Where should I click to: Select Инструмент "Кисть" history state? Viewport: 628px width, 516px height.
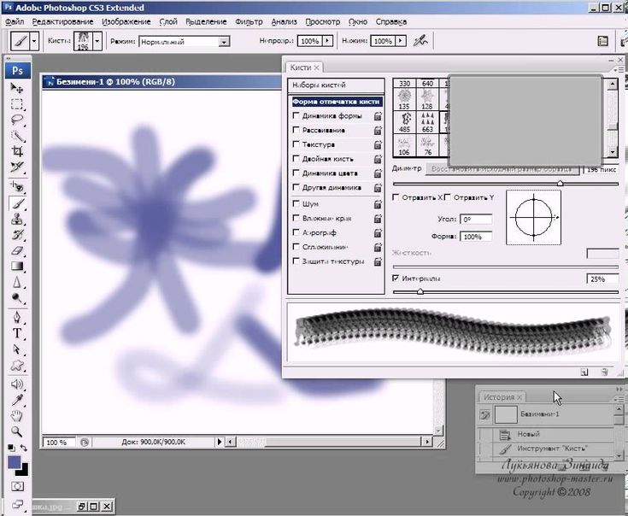(x=547, y=449)
